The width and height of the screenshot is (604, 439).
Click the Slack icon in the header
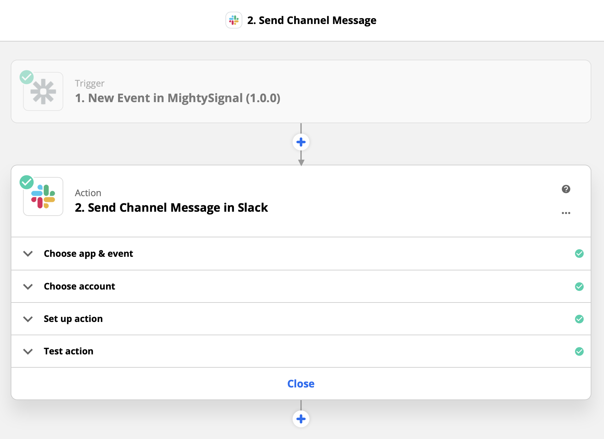[234, 20]
